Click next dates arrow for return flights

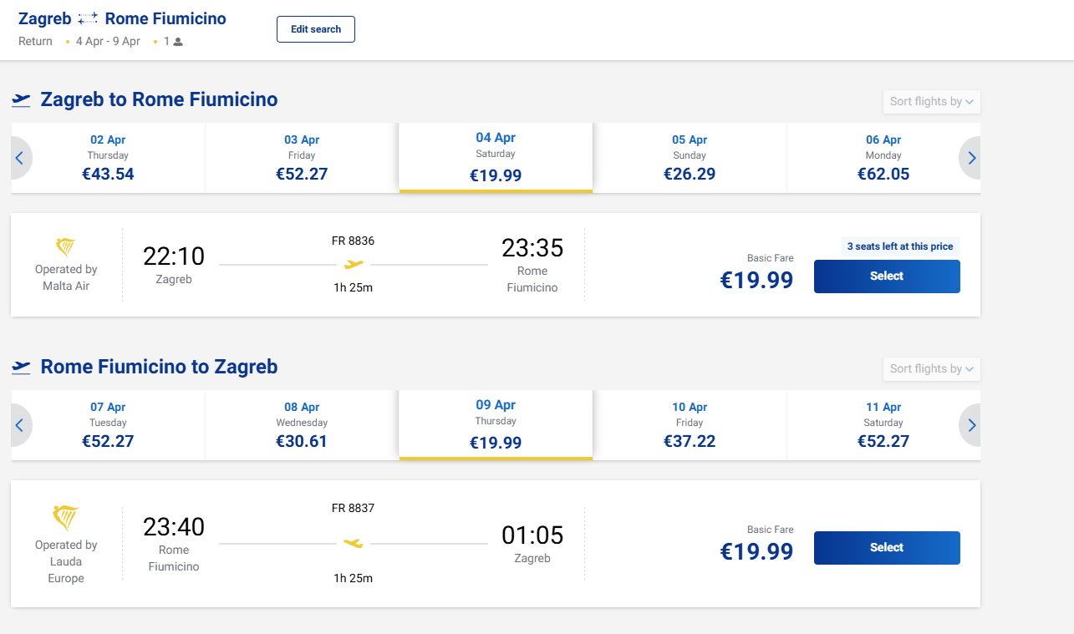(970, 425)
